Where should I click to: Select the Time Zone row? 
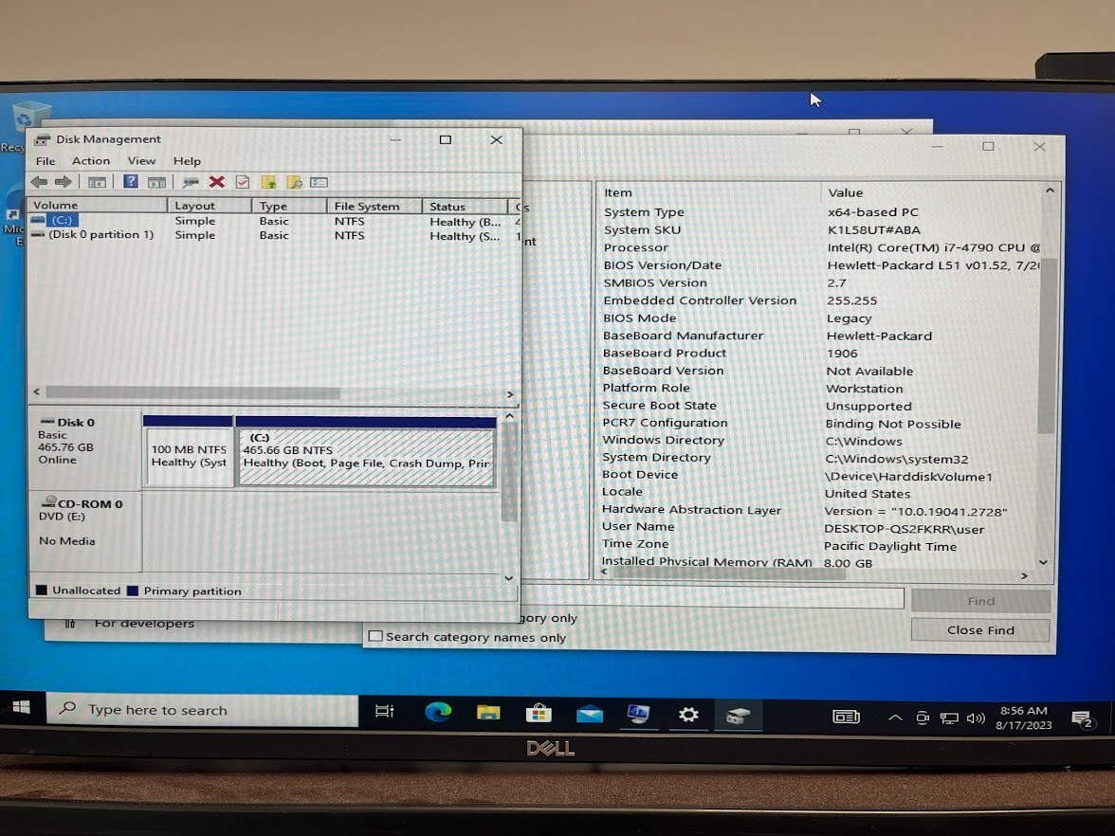pos(821,544)
